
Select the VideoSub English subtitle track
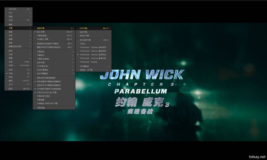click(93, 62)
